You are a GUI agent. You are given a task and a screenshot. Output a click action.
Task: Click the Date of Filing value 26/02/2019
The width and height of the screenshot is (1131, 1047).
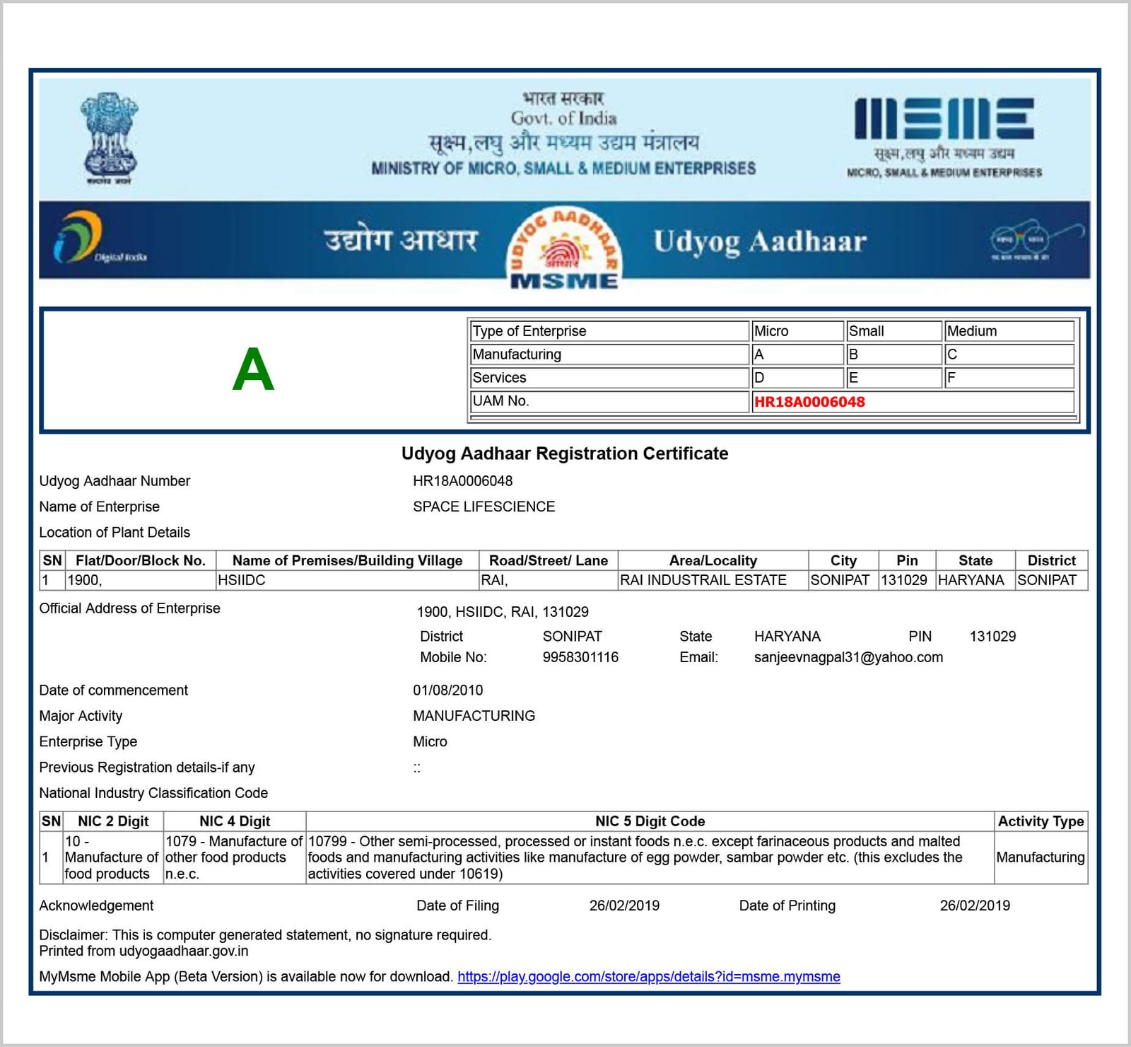[x=624, y=906]
